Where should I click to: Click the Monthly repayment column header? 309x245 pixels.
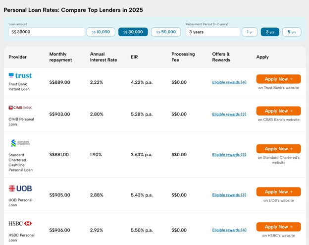[60, 57]
